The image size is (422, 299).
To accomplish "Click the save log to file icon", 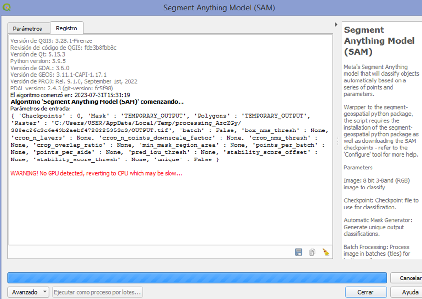I will coord(299,252).
